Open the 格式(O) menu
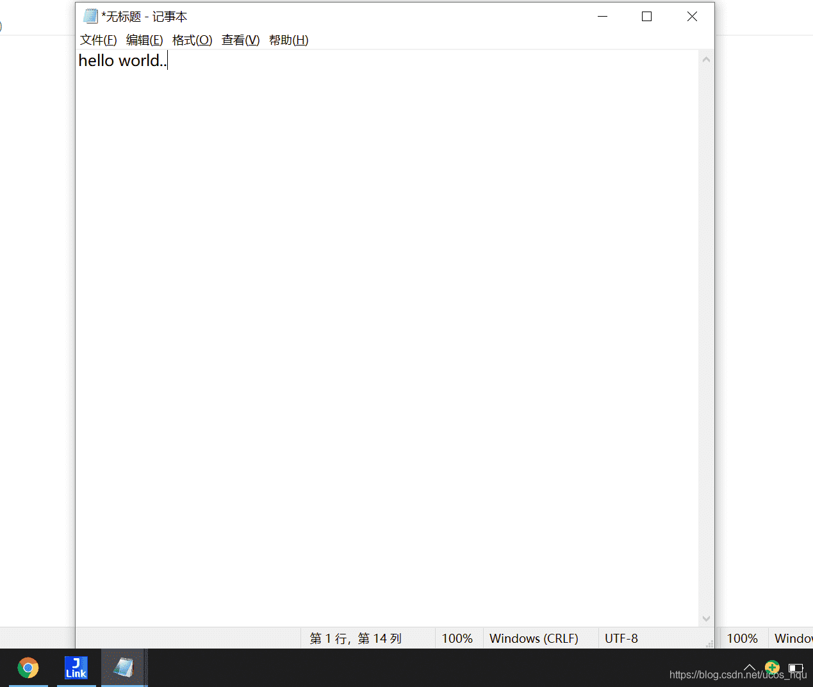Image resolution: width=813 pixels, height=687 pixels. tap(192, 40)
